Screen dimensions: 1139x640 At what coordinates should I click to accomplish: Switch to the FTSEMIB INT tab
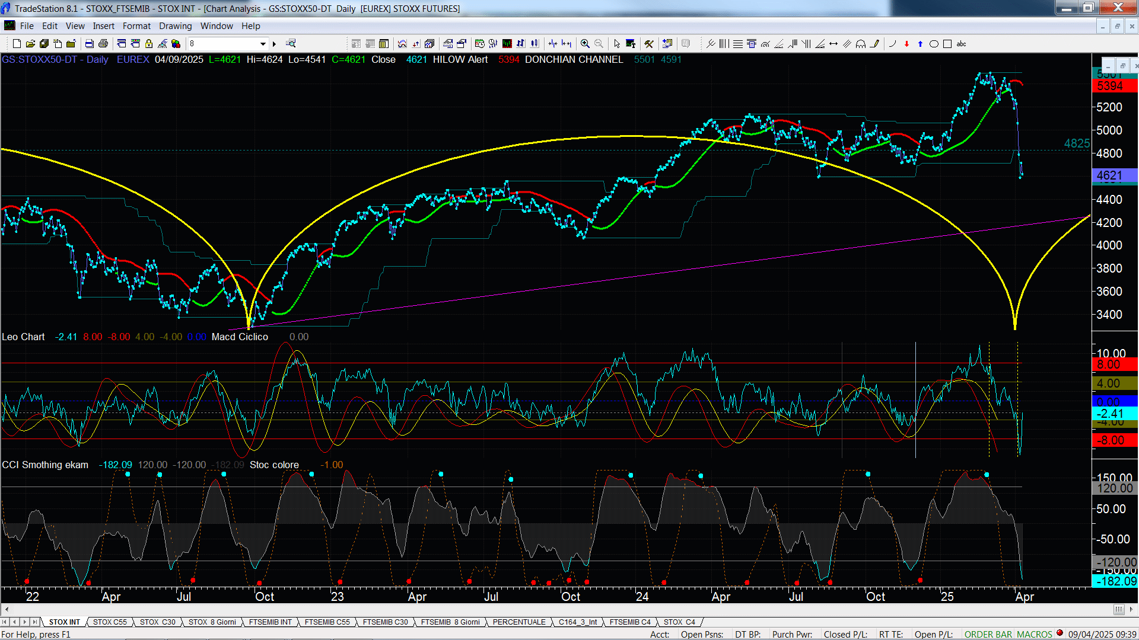coord(271,622)
